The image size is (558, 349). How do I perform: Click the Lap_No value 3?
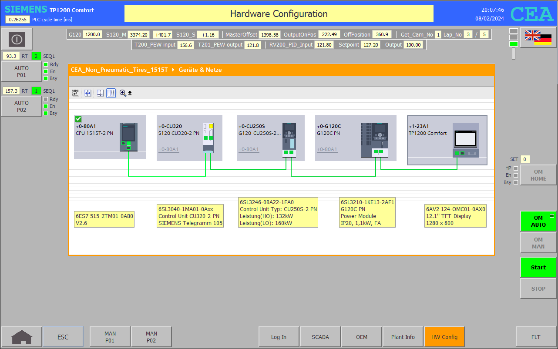pos(468,34)
